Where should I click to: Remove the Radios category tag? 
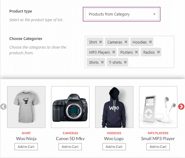pos(158,52)
